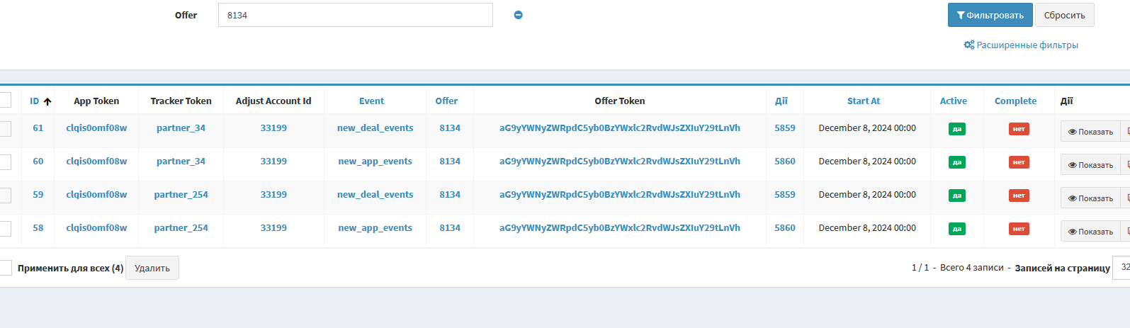The image size is (1130, 328).
Task: Click Adjust Account Id 33199 in row 60
Action: coord(273,162)
